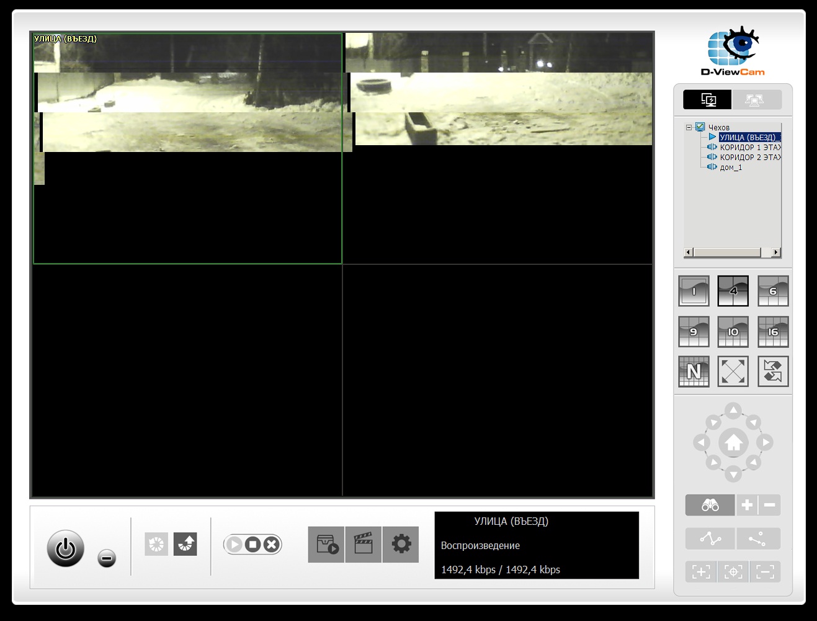This screenshot has width=817, height=621.
Task: Select КОРИДОР 1 ЭТАЖ camera in tree
Action: point(749,148)
